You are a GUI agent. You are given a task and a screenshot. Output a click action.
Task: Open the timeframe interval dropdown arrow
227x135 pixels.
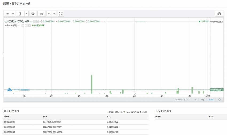pos(13,14)
